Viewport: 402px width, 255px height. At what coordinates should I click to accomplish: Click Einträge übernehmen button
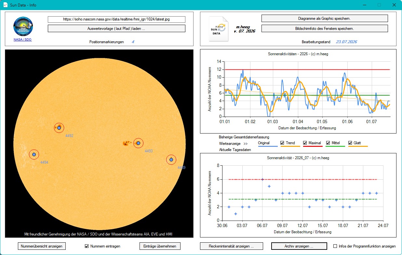[160, 246]
